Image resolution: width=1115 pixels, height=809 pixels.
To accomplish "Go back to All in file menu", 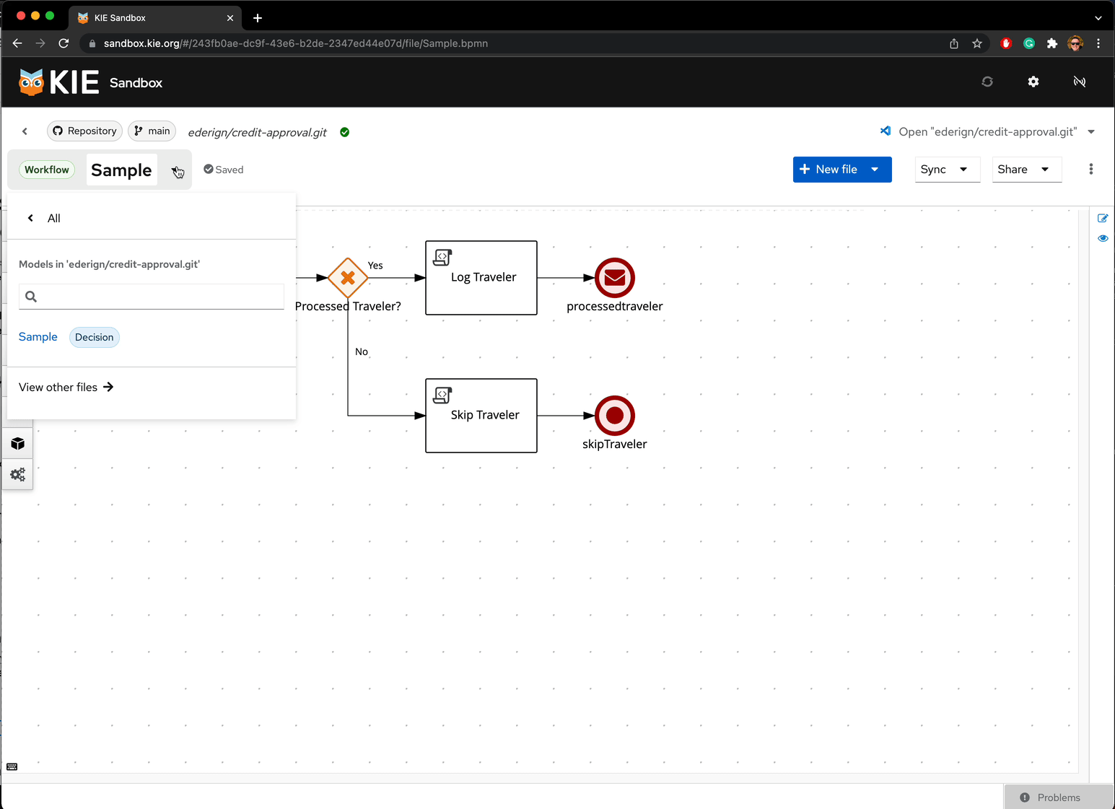I will click(45, 218).
